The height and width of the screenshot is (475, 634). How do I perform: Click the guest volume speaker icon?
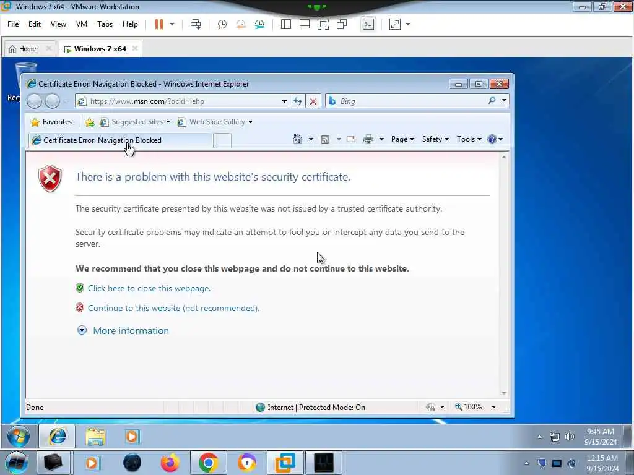click(570, 437)
